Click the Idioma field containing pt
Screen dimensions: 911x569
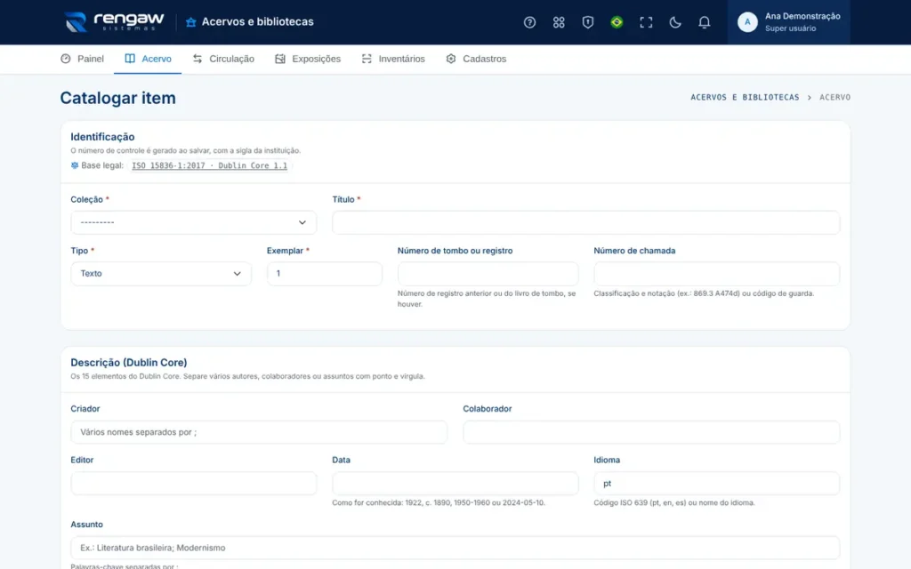click(716, 483)
